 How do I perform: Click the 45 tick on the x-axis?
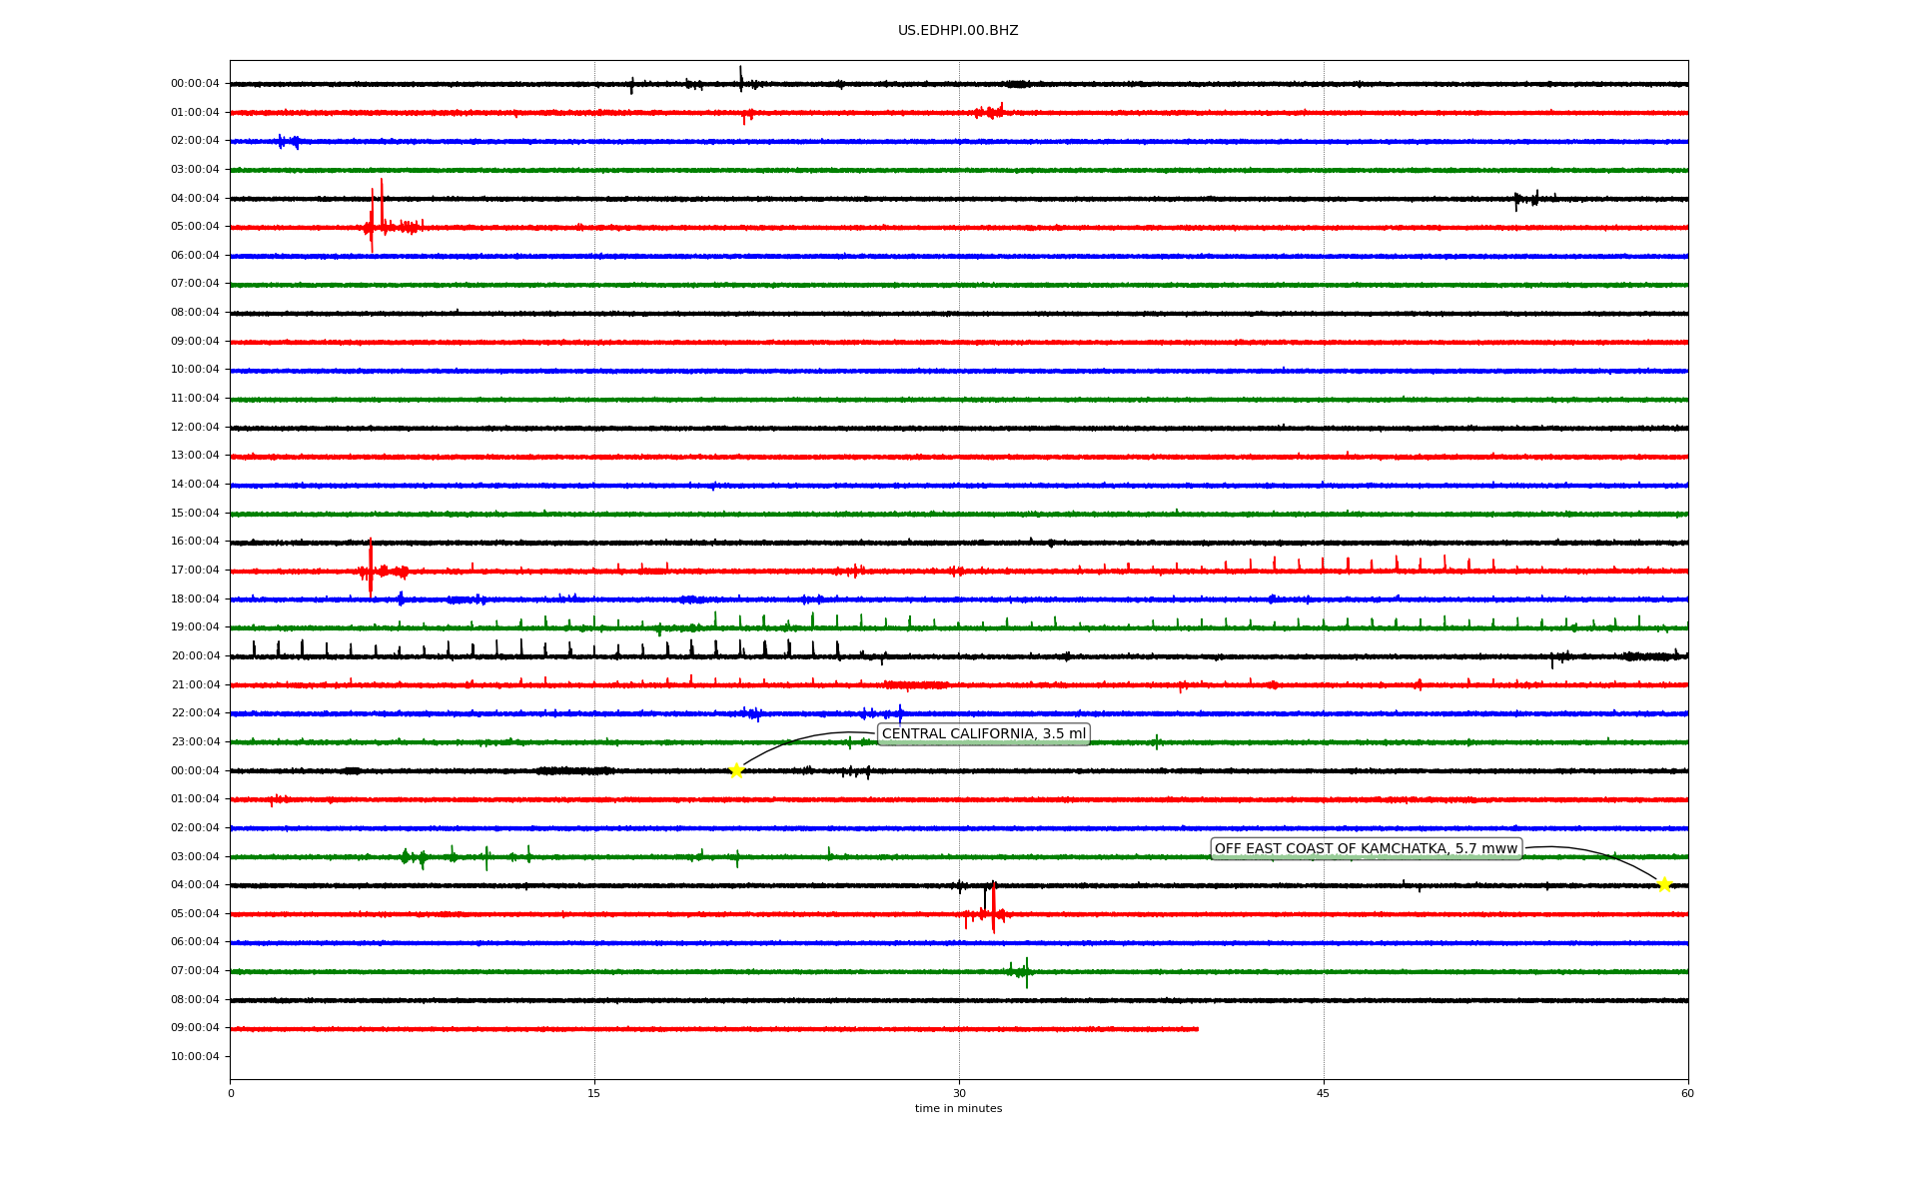(1323, 1093)
